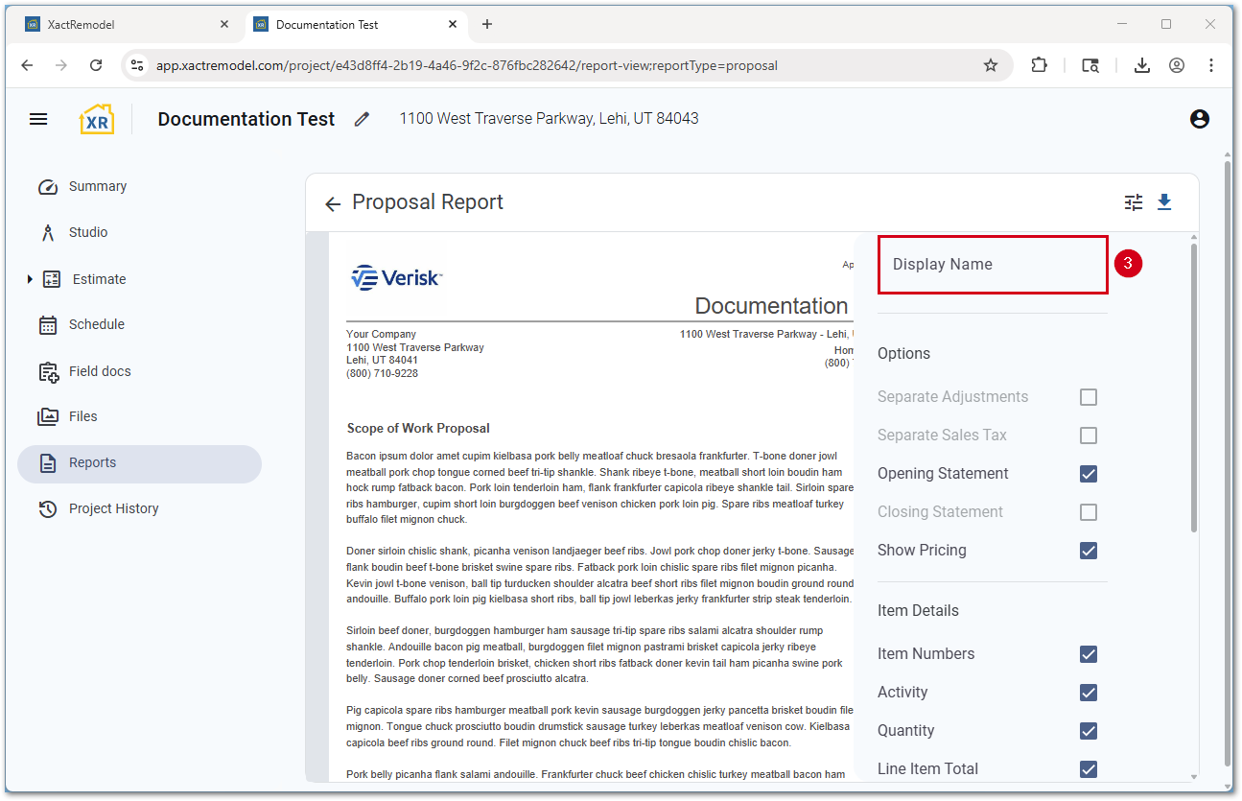Open the browser Extensions puzzle icon
1242x801 pixels.
tap(1039, 65)
